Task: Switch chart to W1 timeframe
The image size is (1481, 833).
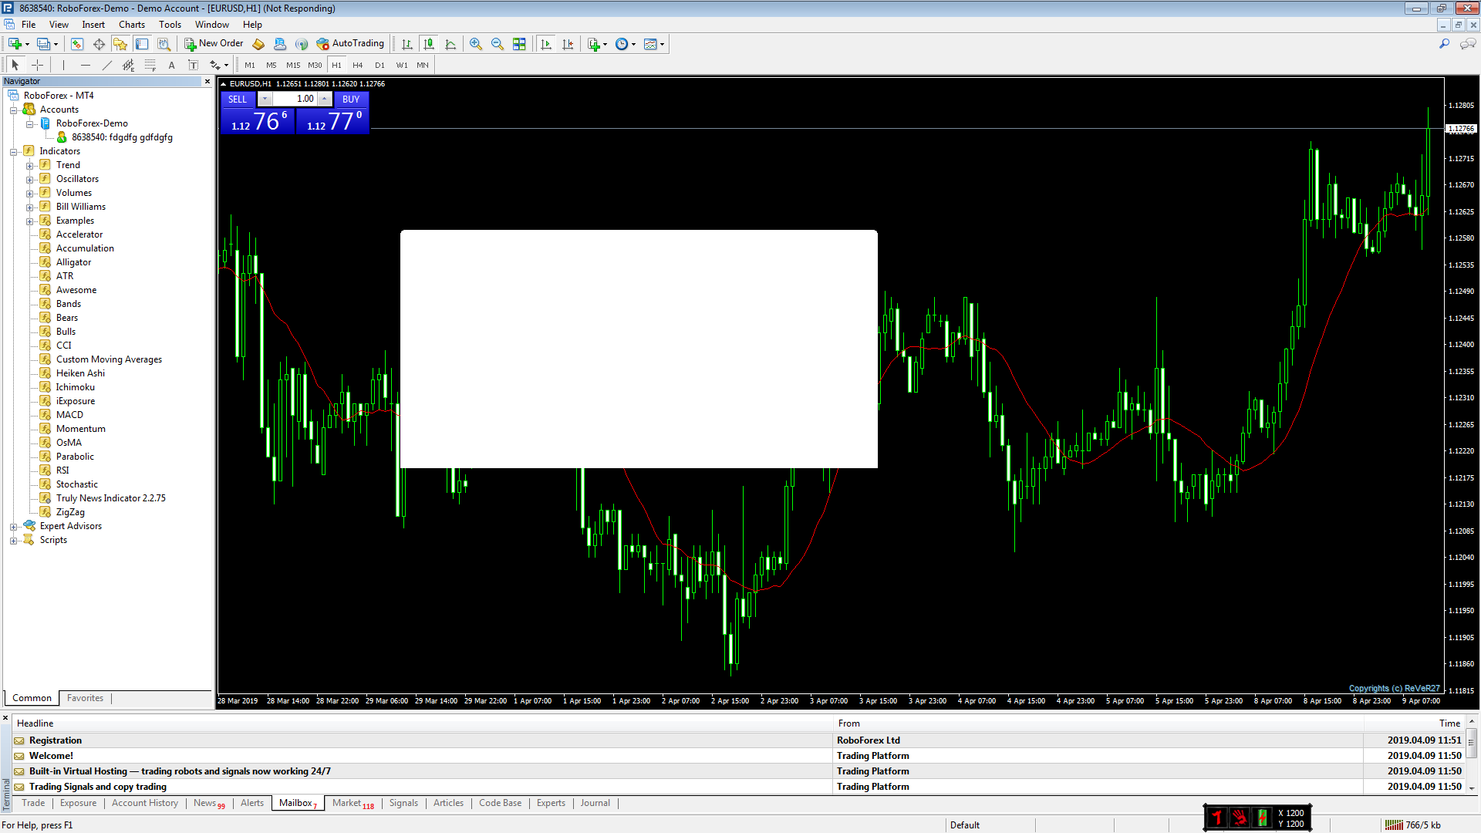Action: pos(402,65)
